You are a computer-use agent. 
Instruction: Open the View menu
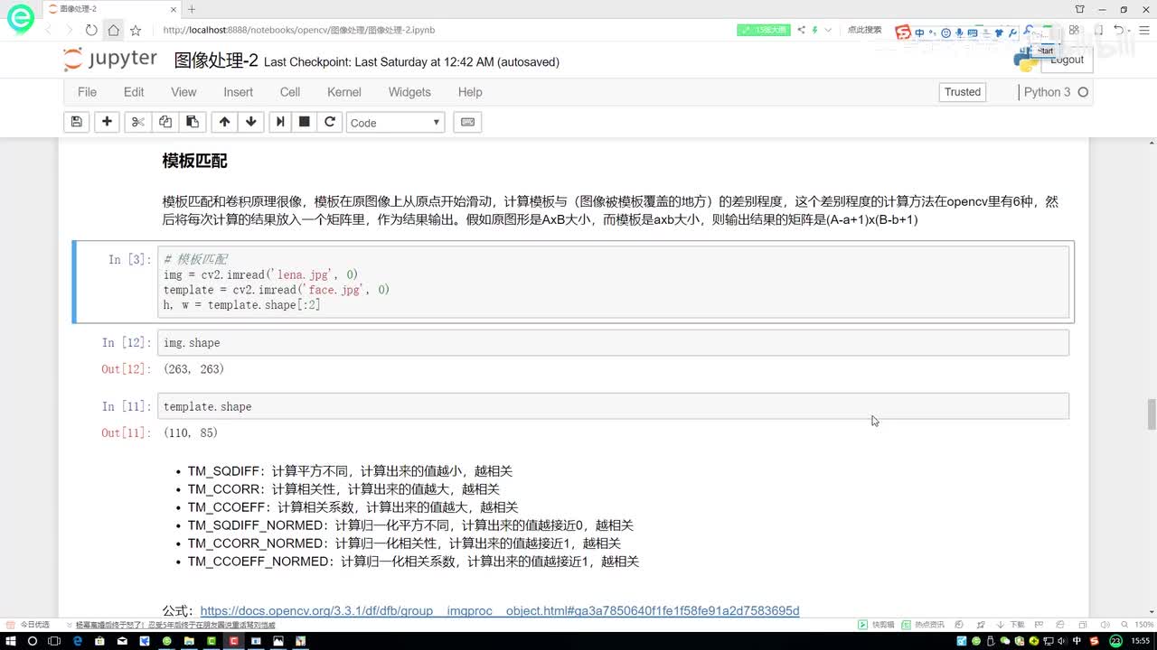pyautogui.click(x=183, y=92)
